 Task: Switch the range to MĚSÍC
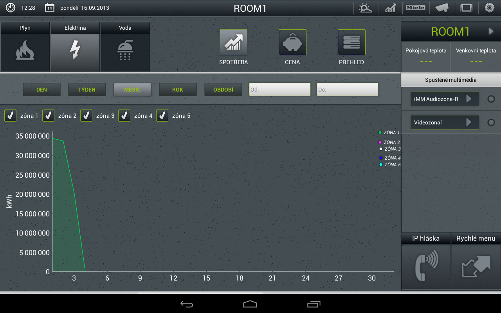(x=132, y=90)
